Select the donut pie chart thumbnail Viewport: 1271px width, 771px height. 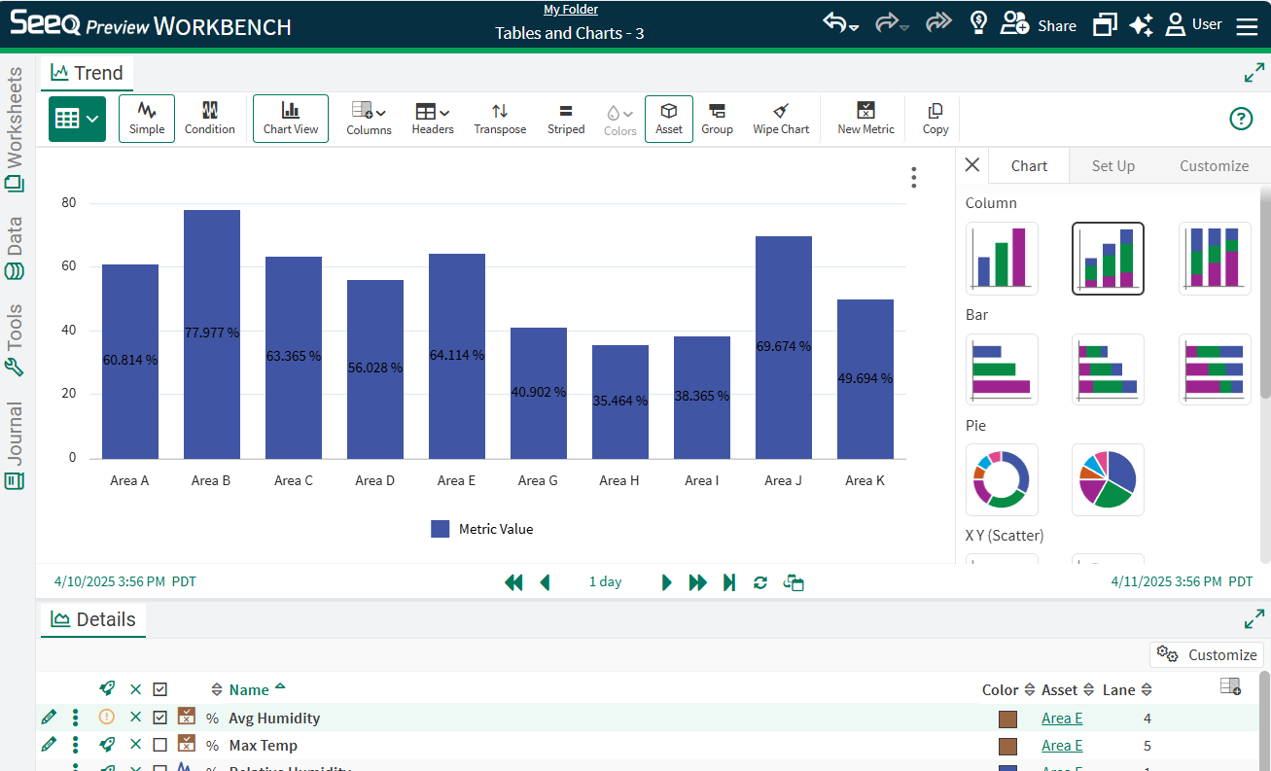click(x=1002, y=479)
